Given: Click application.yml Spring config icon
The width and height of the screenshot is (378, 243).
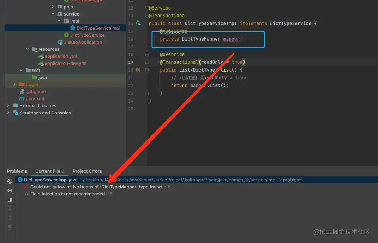Looking at the screenshot, I should 41,56.
